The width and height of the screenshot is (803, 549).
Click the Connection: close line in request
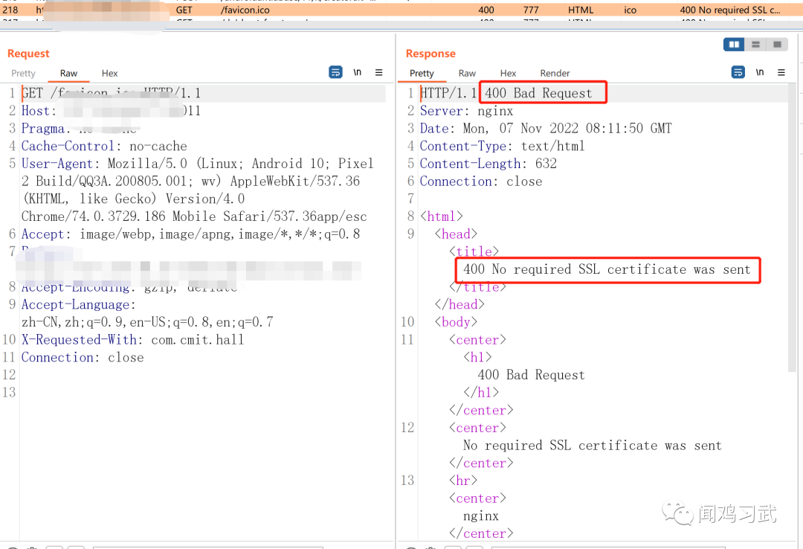[x=83, y=357]
